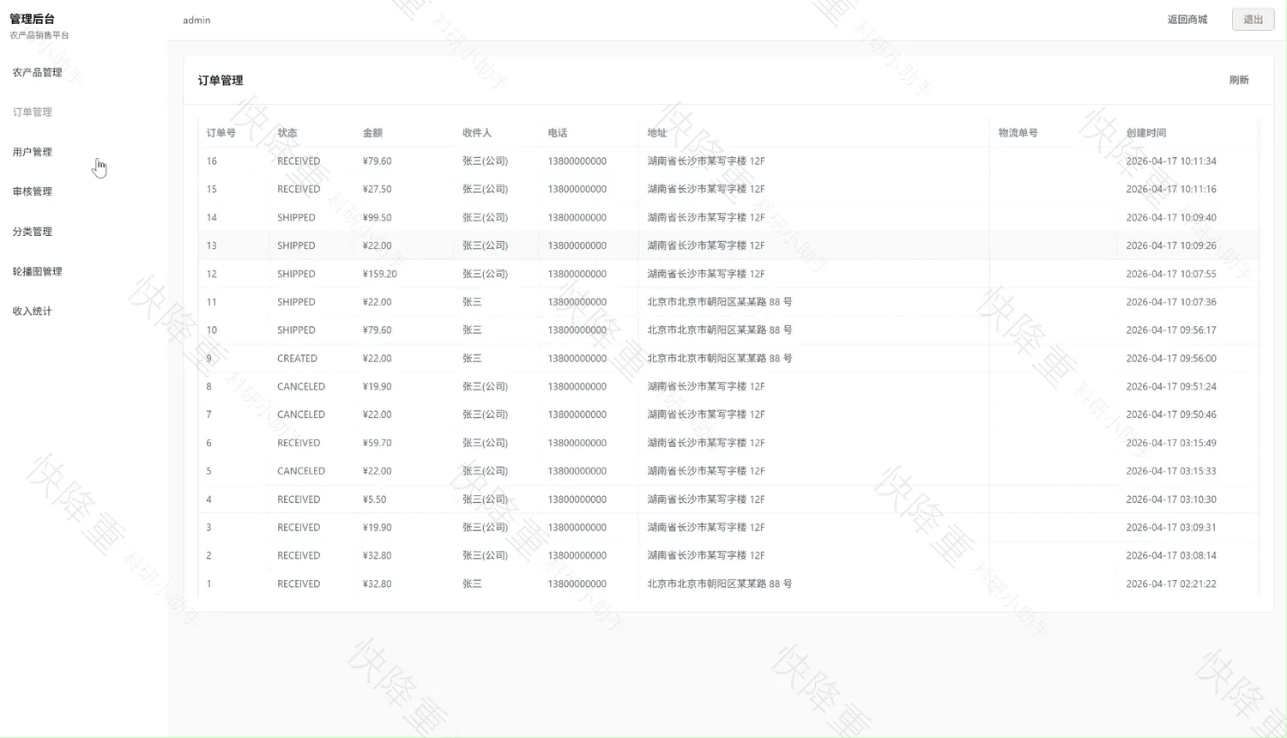
Task: Select the 金额 column header
Action: [372, 133]
